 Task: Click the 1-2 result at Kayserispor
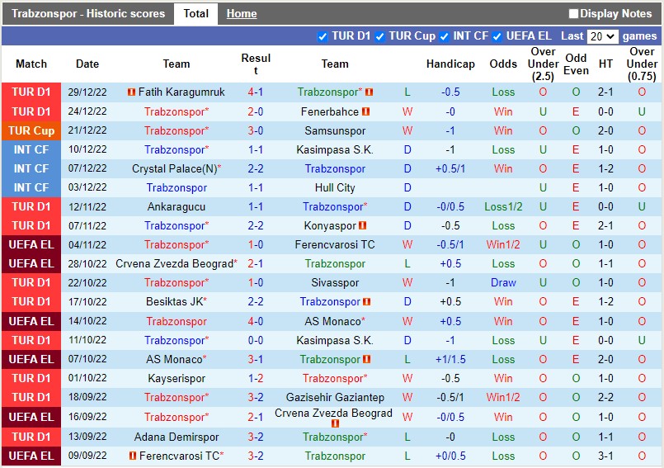[x=256, y=379]
